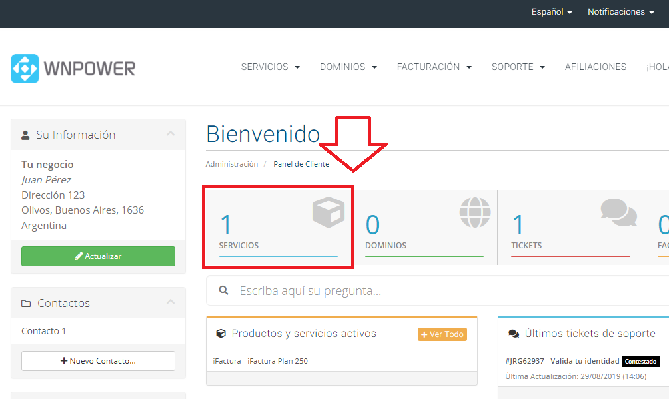The height and width of the screenshot is (399, 669).
Task: Expand the Servicios navigation menu
Action: pyautogui.click(x=270, y=67)
